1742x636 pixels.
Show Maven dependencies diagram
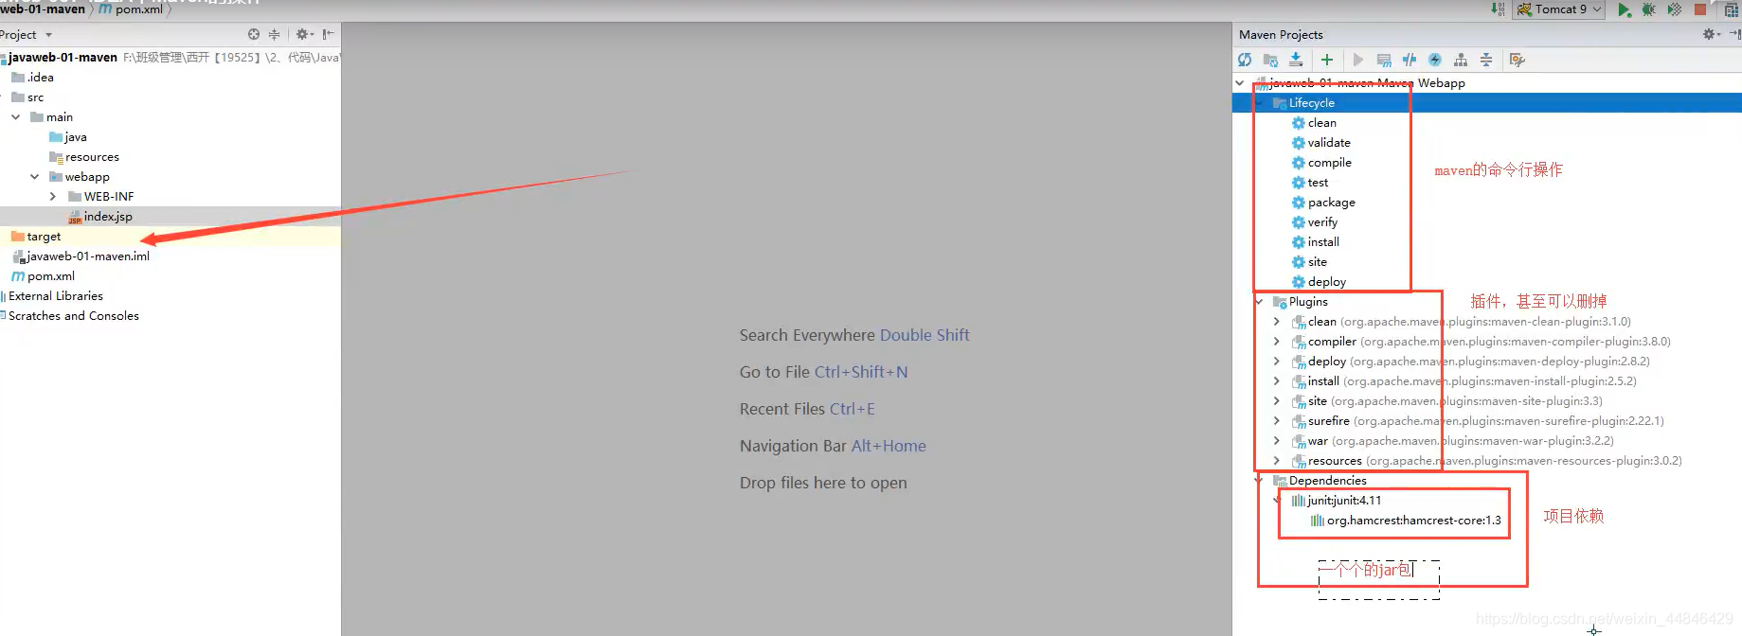tap(1461, 60)
